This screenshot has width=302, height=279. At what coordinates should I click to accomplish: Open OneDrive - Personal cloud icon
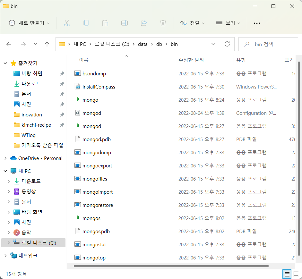13,158
